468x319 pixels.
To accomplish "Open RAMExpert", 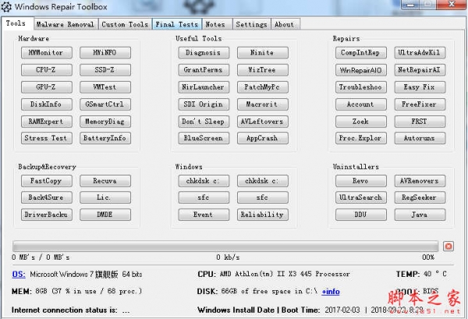I will (x=47, y=122).
